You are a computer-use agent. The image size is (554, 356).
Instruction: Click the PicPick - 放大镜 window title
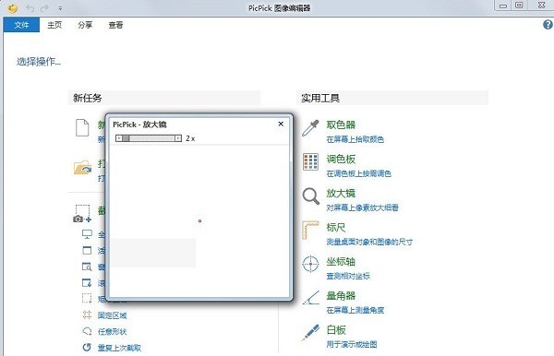[139, 125]
